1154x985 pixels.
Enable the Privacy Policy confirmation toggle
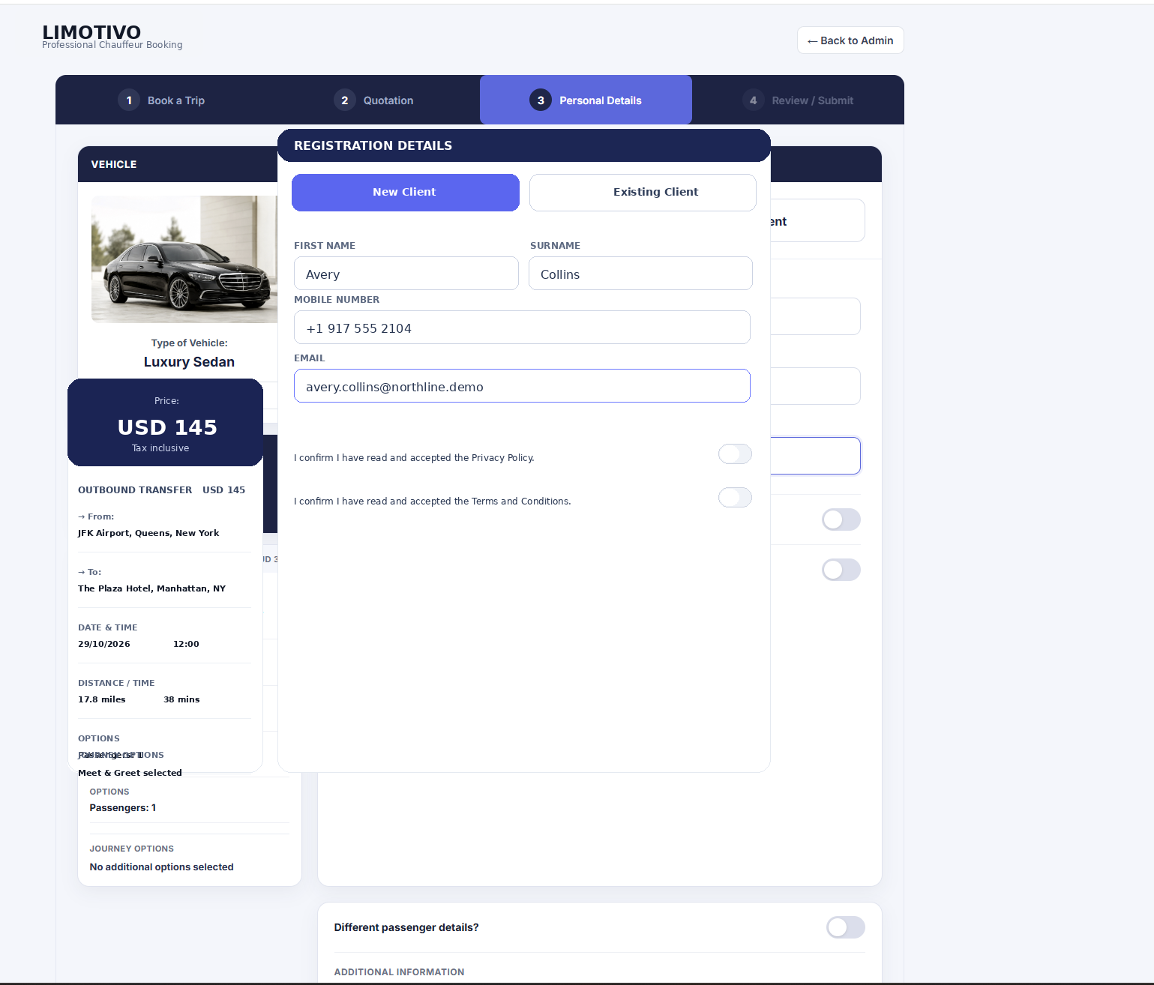[735, 454]
